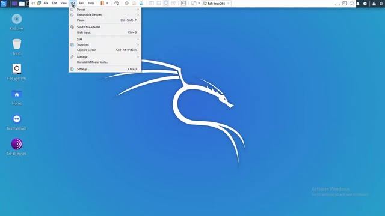This screenshot has height=216, width=385.
Task: Open the console view toolbar icon
Action: pos(183,3)
